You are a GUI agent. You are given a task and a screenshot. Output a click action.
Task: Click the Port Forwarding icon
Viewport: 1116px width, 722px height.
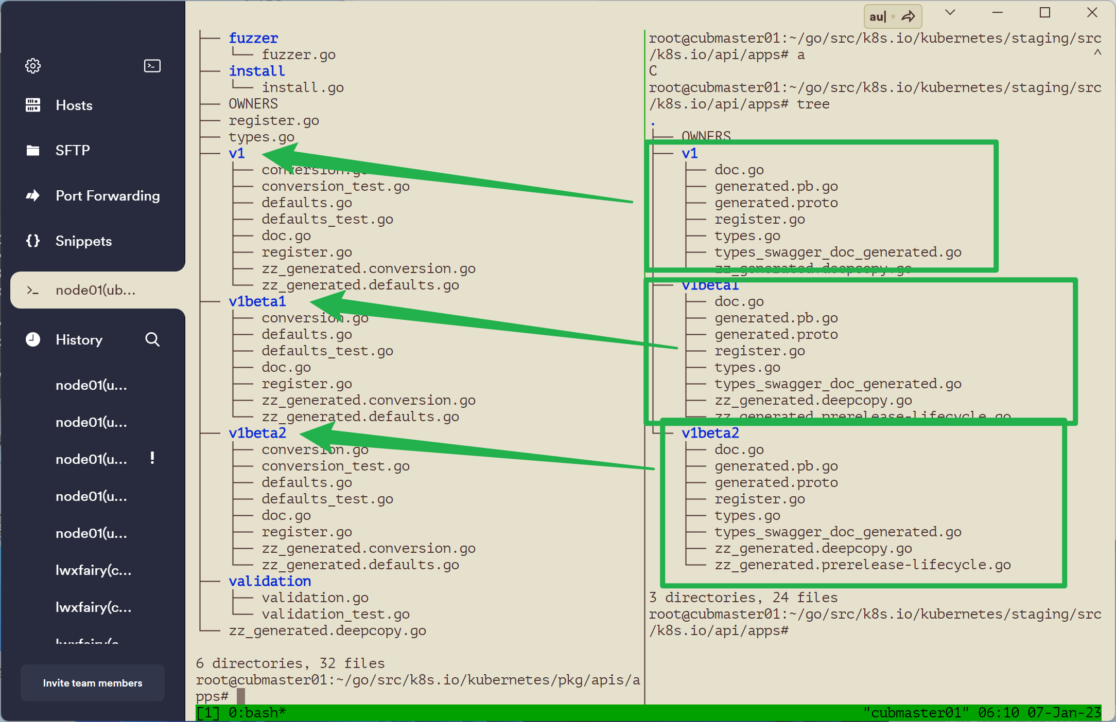tap(33, 196)
